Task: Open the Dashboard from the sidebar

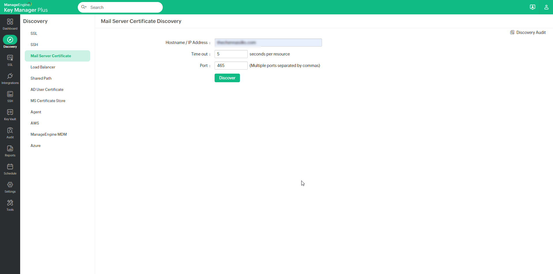Action: pos(10,24)
